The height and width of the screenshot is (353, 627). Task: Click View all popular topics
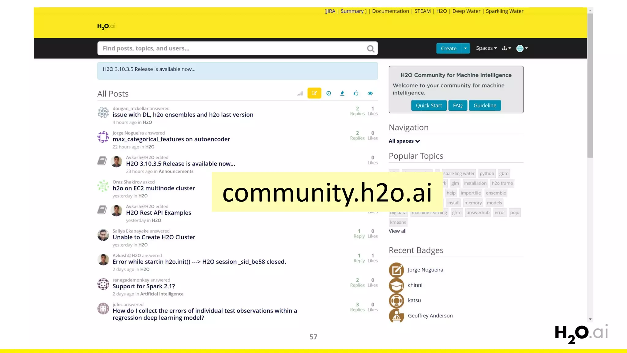[x=397, y=231]
